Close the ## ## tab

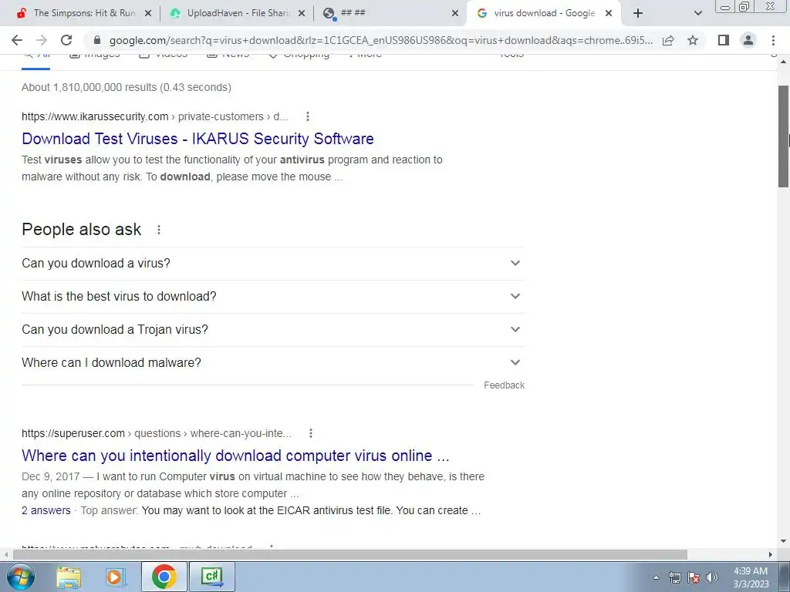[455, 13]
